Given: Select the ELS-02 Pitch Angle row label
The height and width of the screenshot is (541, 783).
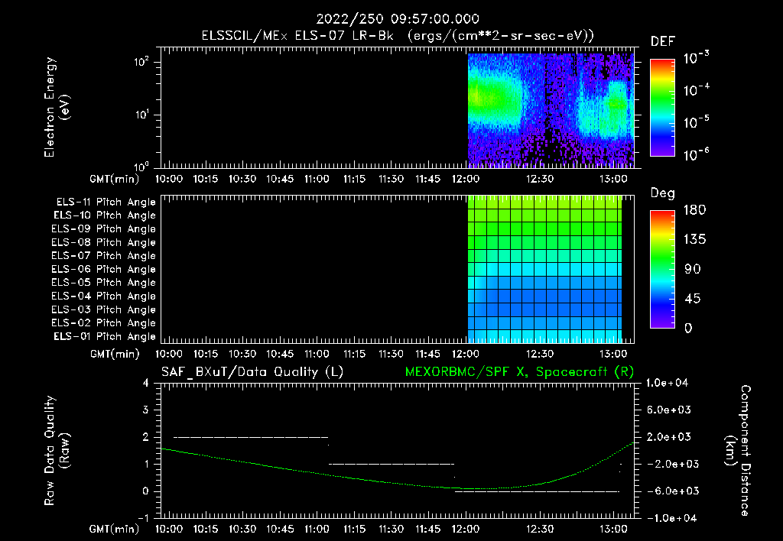Looking at the screenshot, I should click(103, 323).
